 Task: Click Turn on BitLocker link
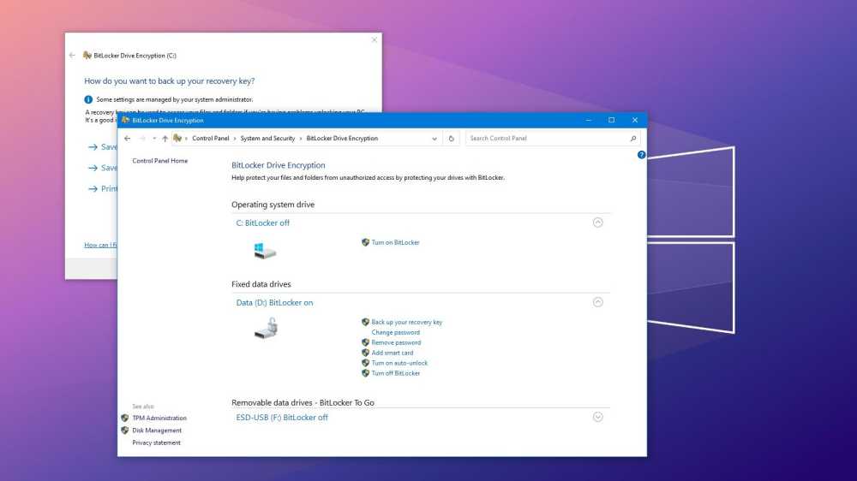coord(395,242)
